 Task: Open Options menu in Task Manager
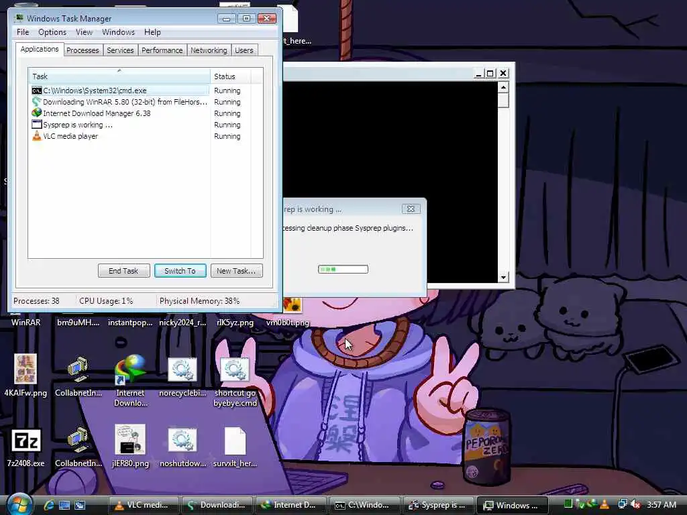52,32
